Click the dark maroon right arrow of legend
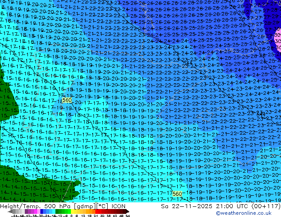 127,212
